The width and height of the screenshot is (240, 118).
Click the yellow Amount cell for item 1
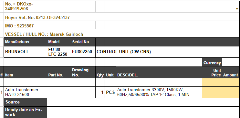230,92
